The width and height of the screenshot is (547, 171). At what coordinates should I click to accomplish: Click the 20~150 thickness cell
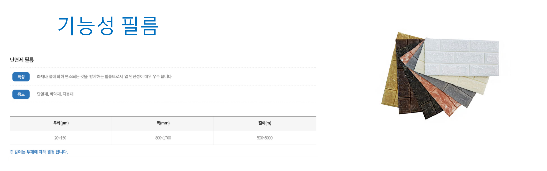pyautogui.click(x=60, y=138)
